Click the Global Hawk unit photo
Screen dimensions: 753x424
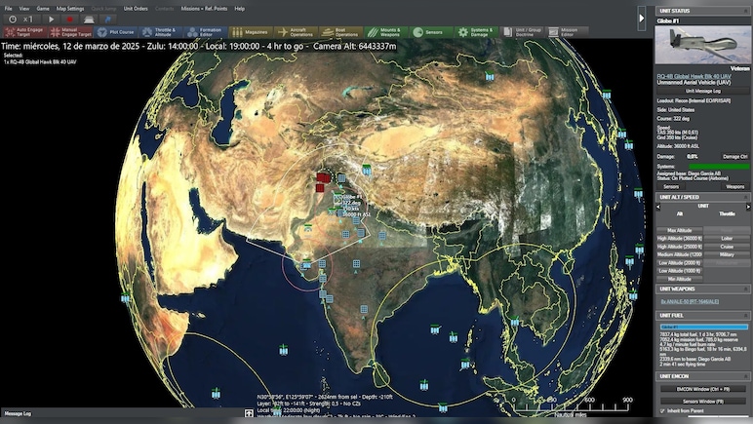702,45
